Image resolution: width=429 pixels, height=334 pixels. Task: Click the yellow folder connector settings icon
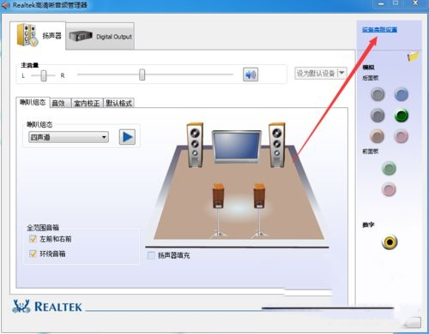413,56
